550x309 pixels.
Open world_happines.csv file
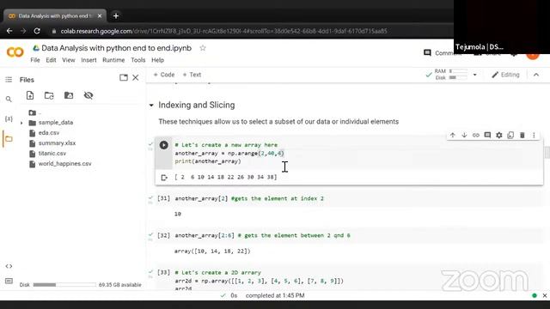click(x=65, y=164)
